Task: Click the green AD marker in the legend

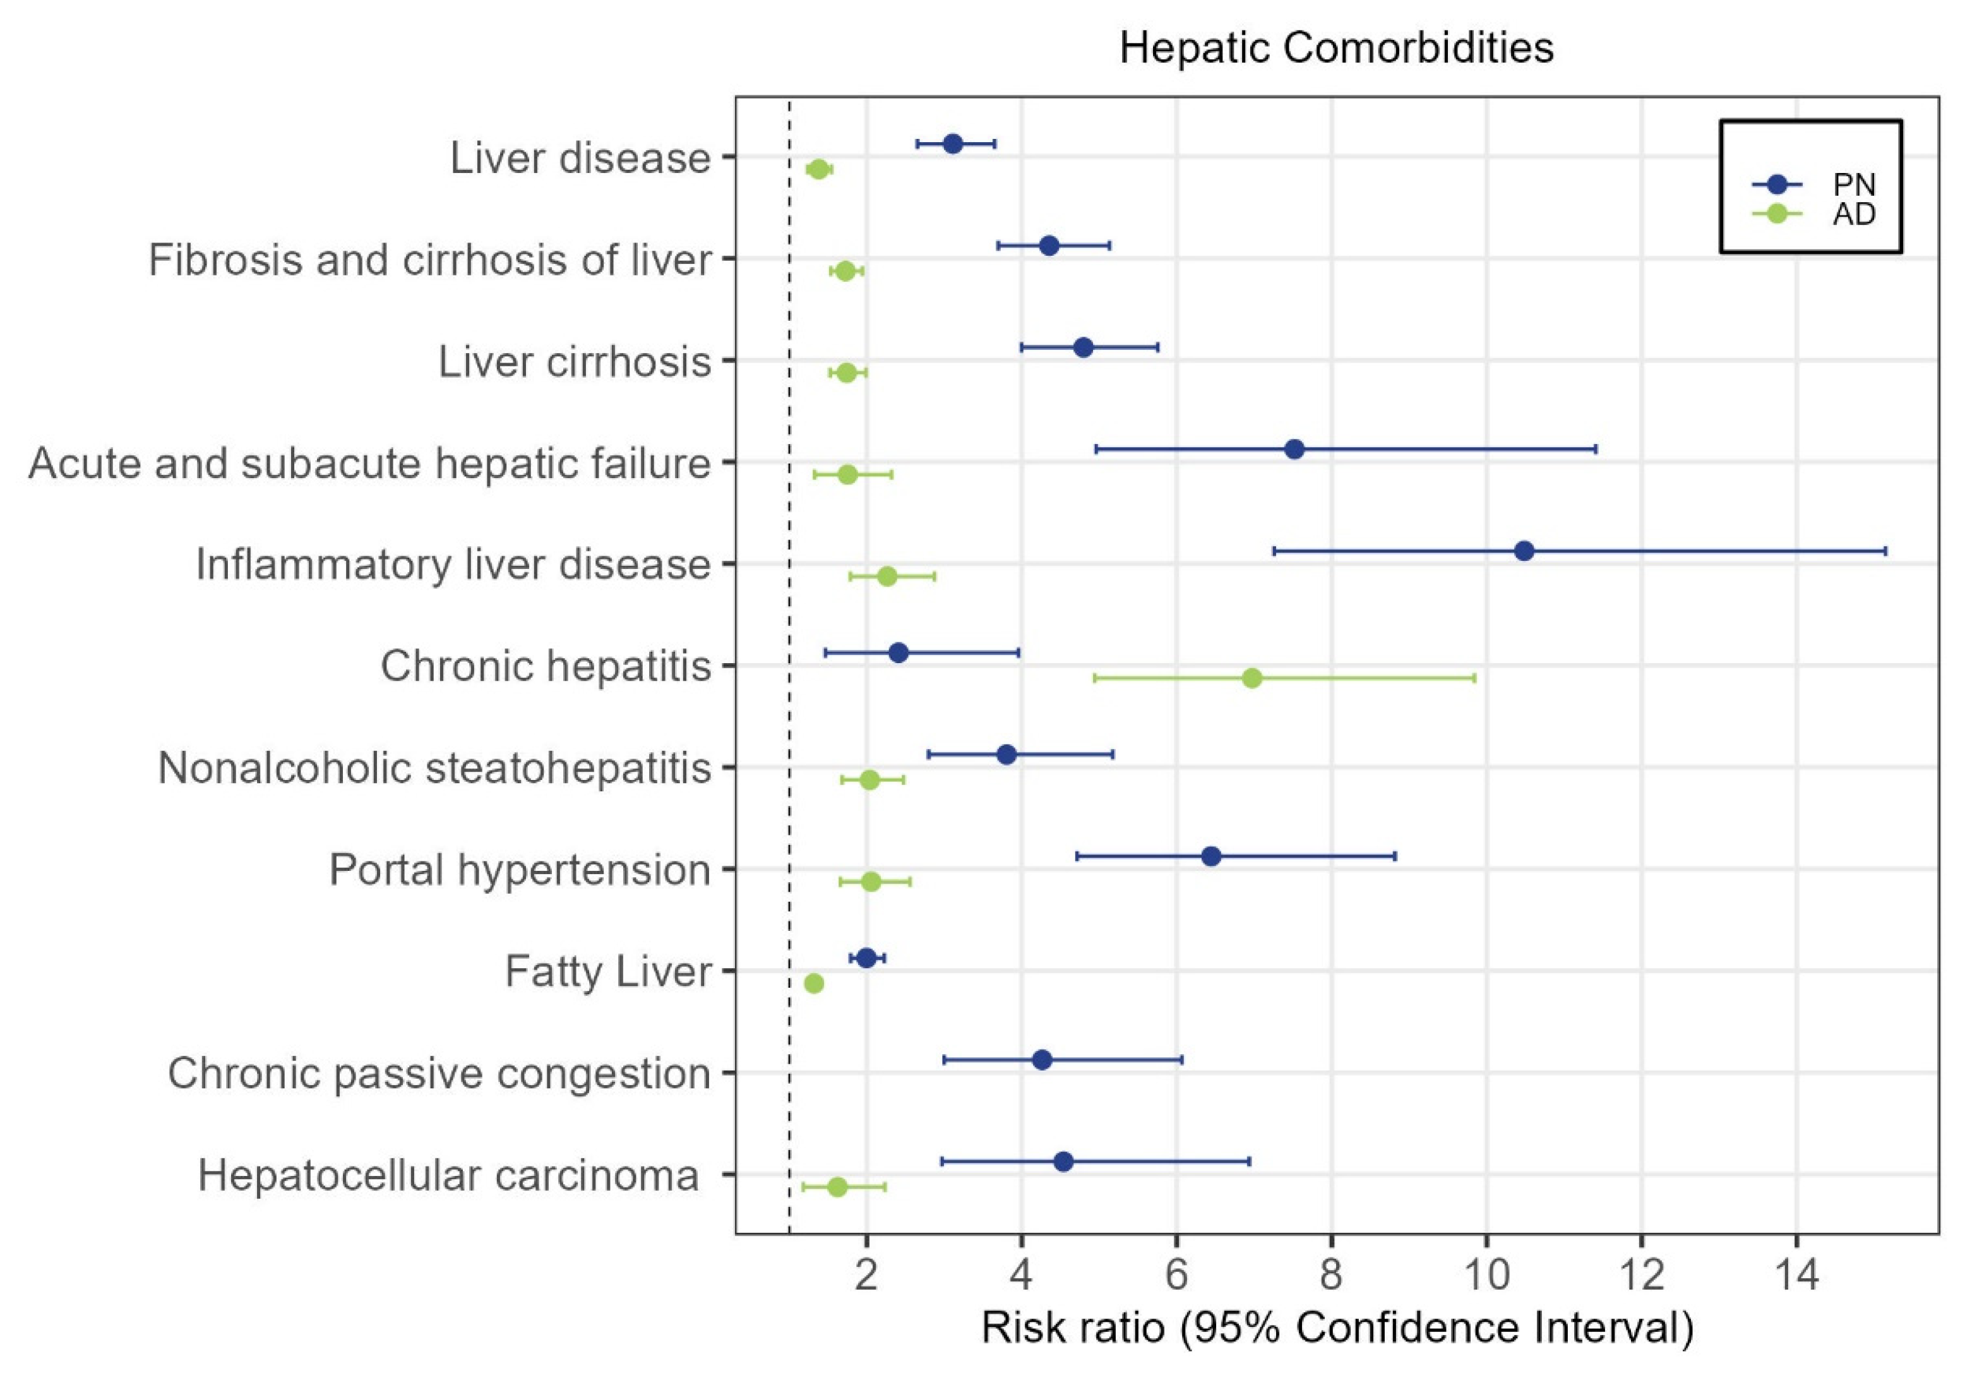Action: pyautogui.click(x=1777, y=213)
